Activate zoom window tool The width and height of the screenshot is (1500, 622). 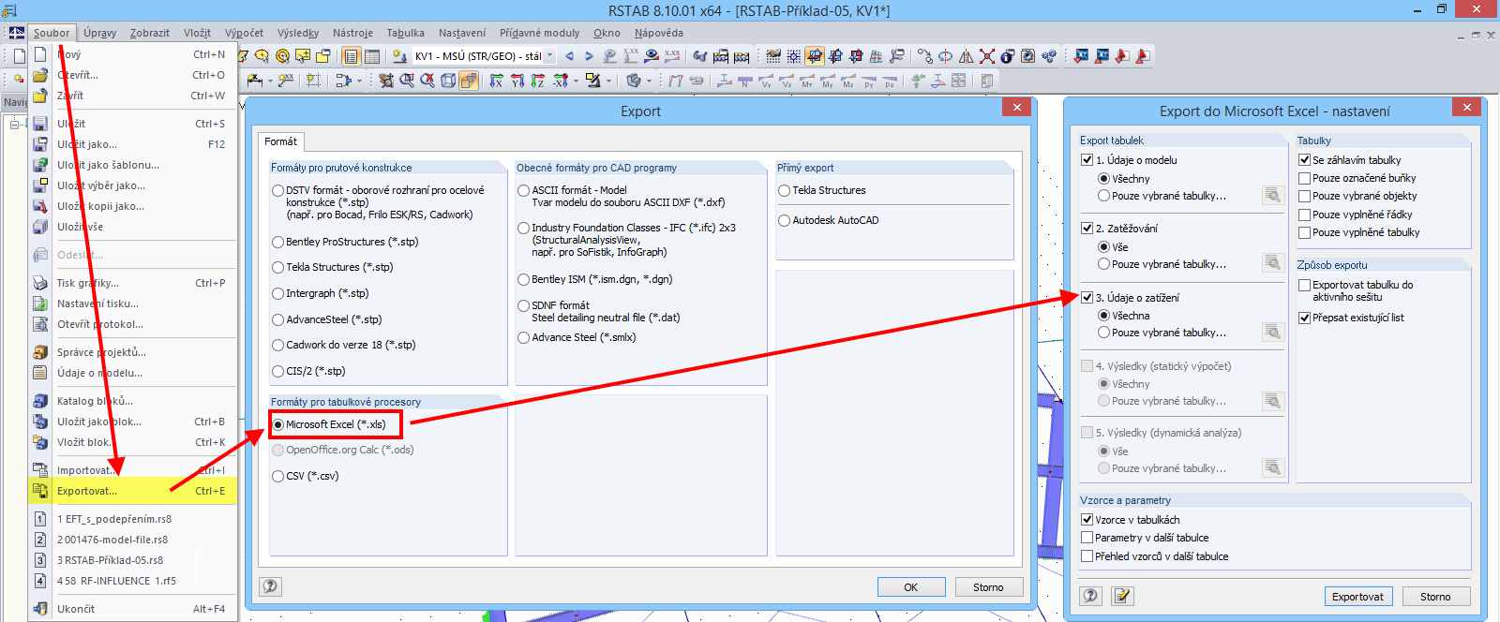(x=407, y=81)
